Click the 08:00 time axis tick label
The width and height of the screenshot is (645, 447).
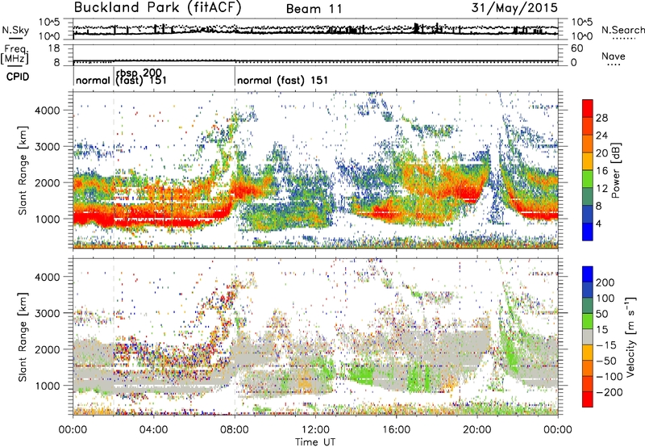(235, 430)
